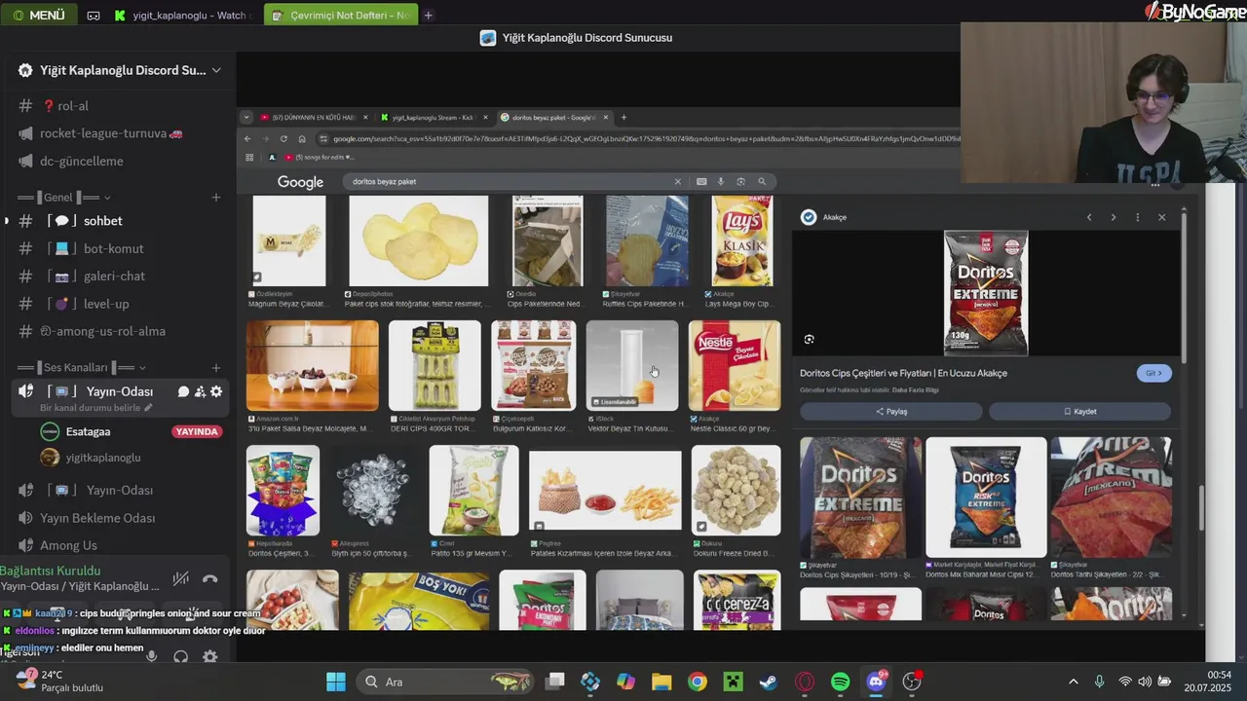The width and height of the screenshot is (1247, 701).
Task: Open the Nestle Beyaz Çikolata image result
Action: pyautogui.click(x=735, y=366)
